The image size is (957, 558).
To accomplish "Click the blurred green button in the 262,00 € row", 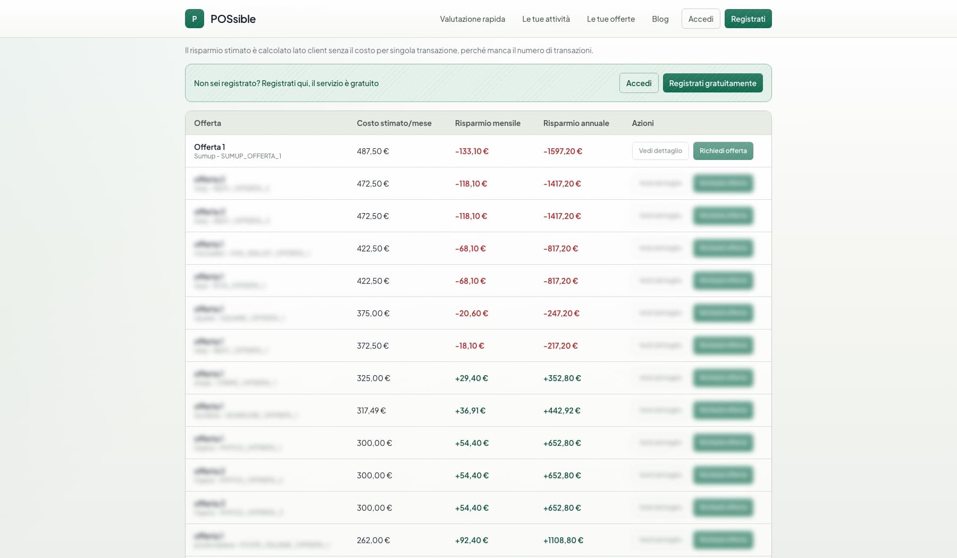I will pos(723,540).
